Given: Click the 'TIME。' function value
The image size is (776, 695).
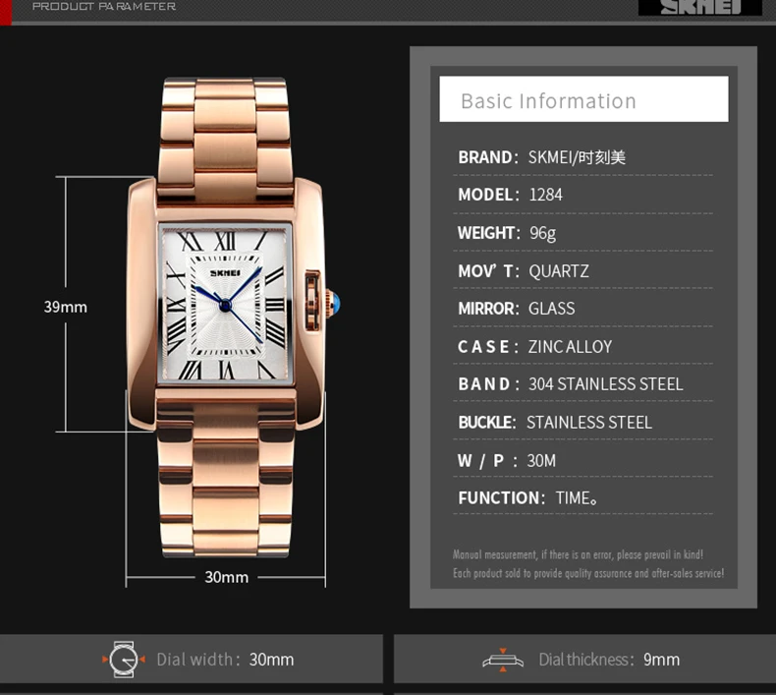Looking at the screenshot, I should 577,497.
